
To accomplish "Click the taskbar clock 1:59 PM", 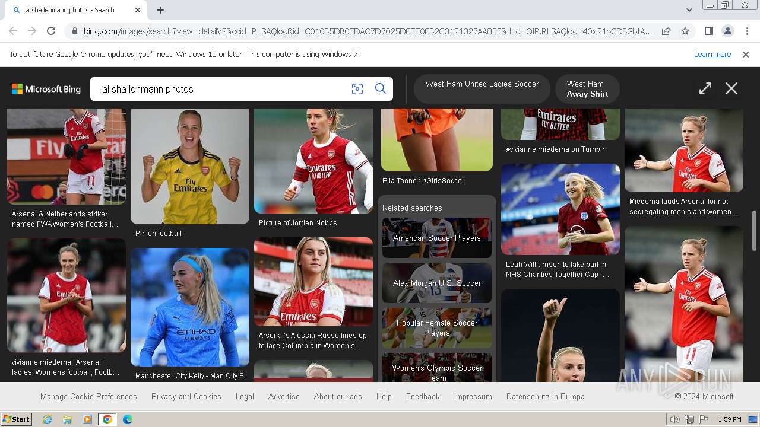I will click(x=729, y=419).
